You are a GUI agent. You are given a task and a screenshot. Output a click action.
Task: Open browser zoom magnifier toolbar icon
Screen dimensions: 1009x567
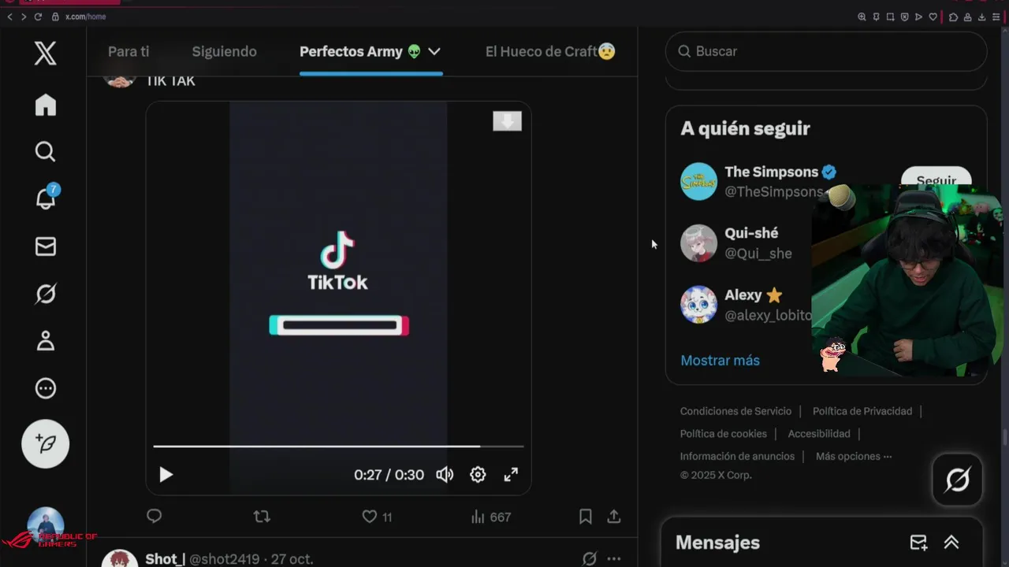(x=862, y=17)
